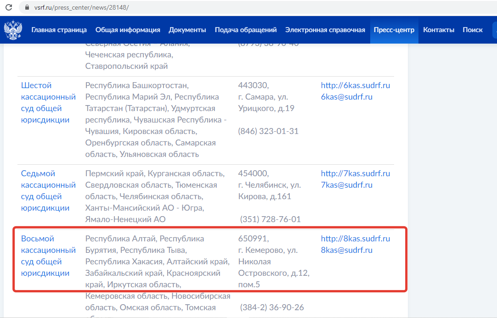Open the Общая информация section

(x=128, y=29)
